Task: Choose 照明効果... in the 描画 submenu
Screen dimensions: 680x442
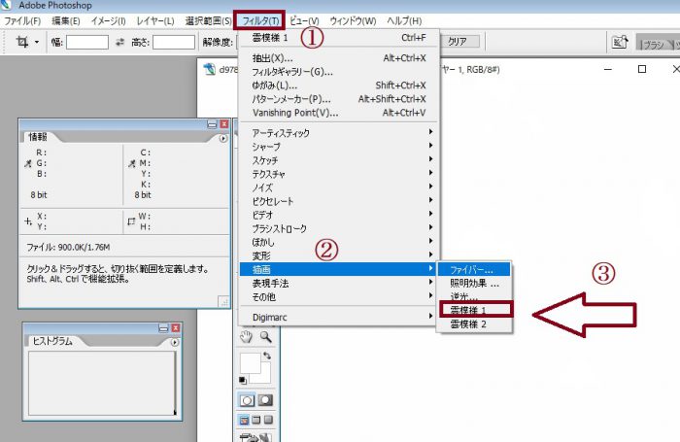Action: pos(474,284)
